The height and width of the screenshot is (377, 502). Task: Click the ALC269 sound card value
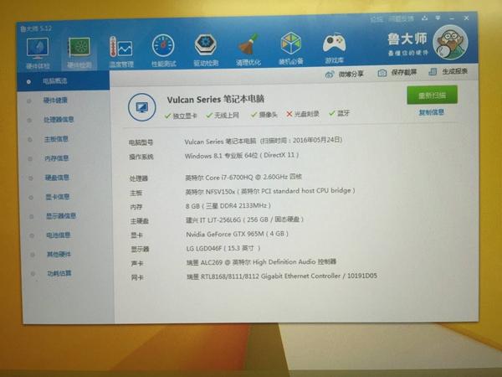[261, 262]
